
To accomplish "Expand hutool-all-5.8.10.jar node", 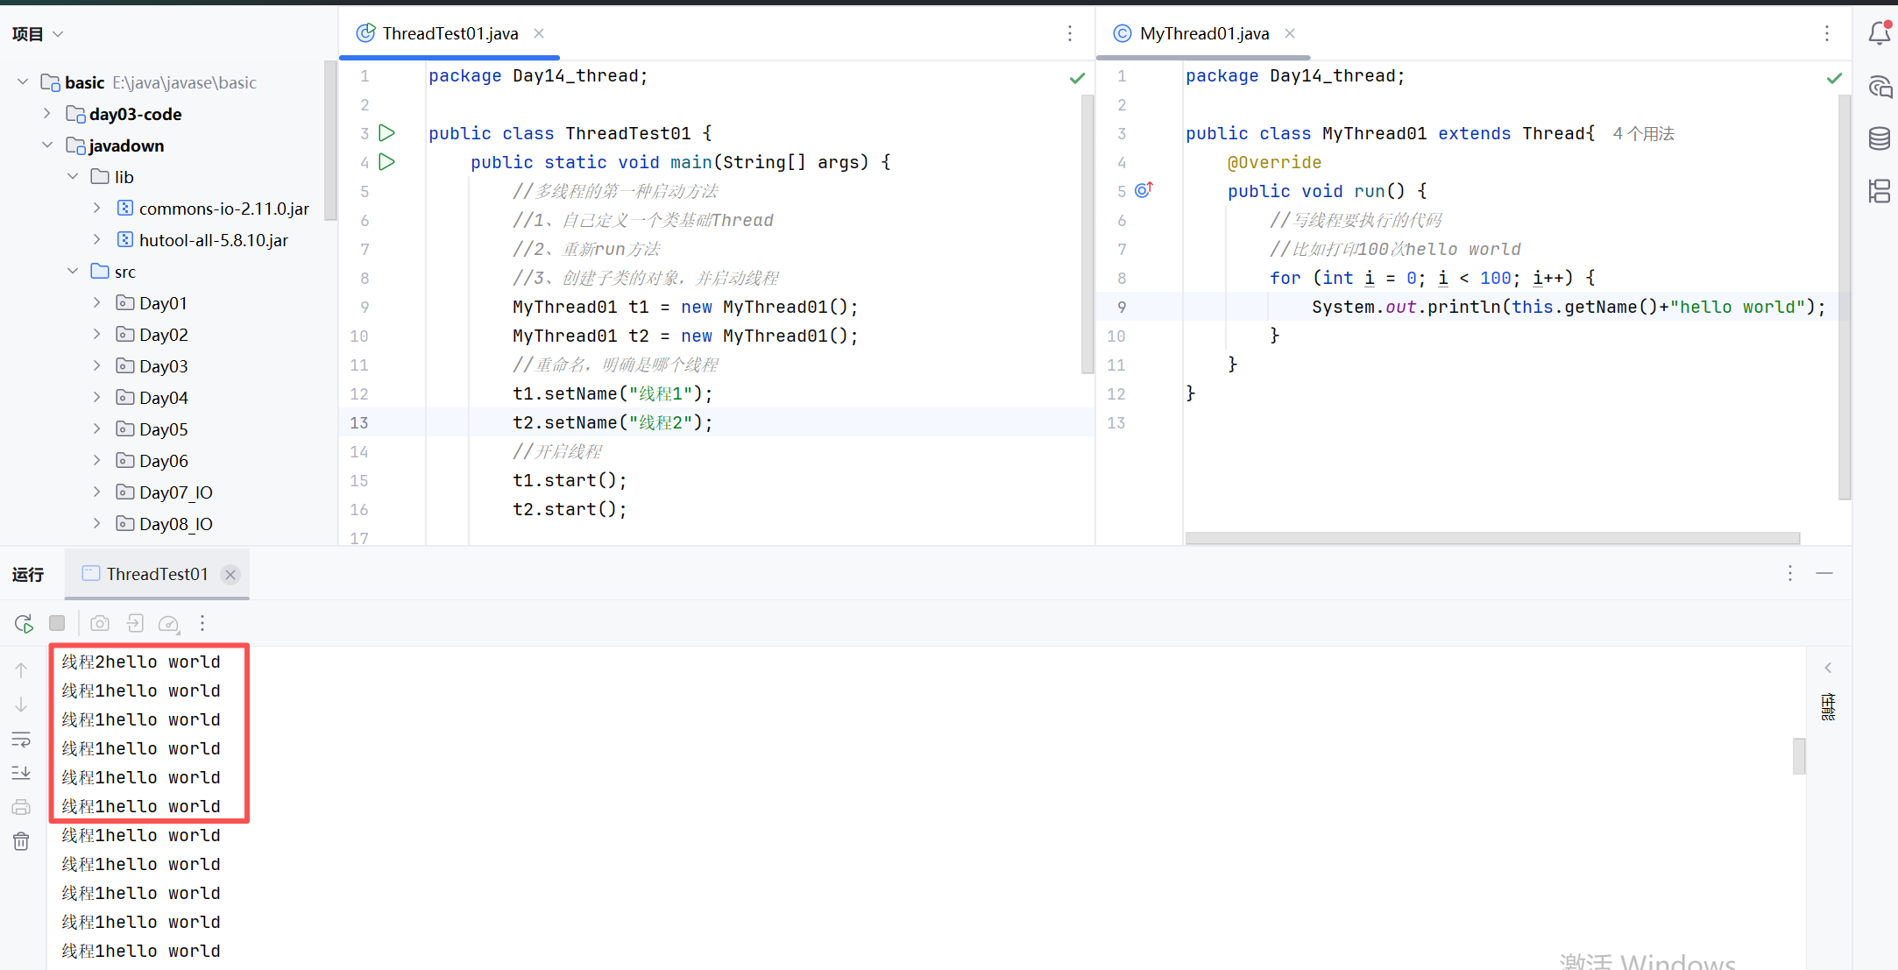I will click(97, 239).
